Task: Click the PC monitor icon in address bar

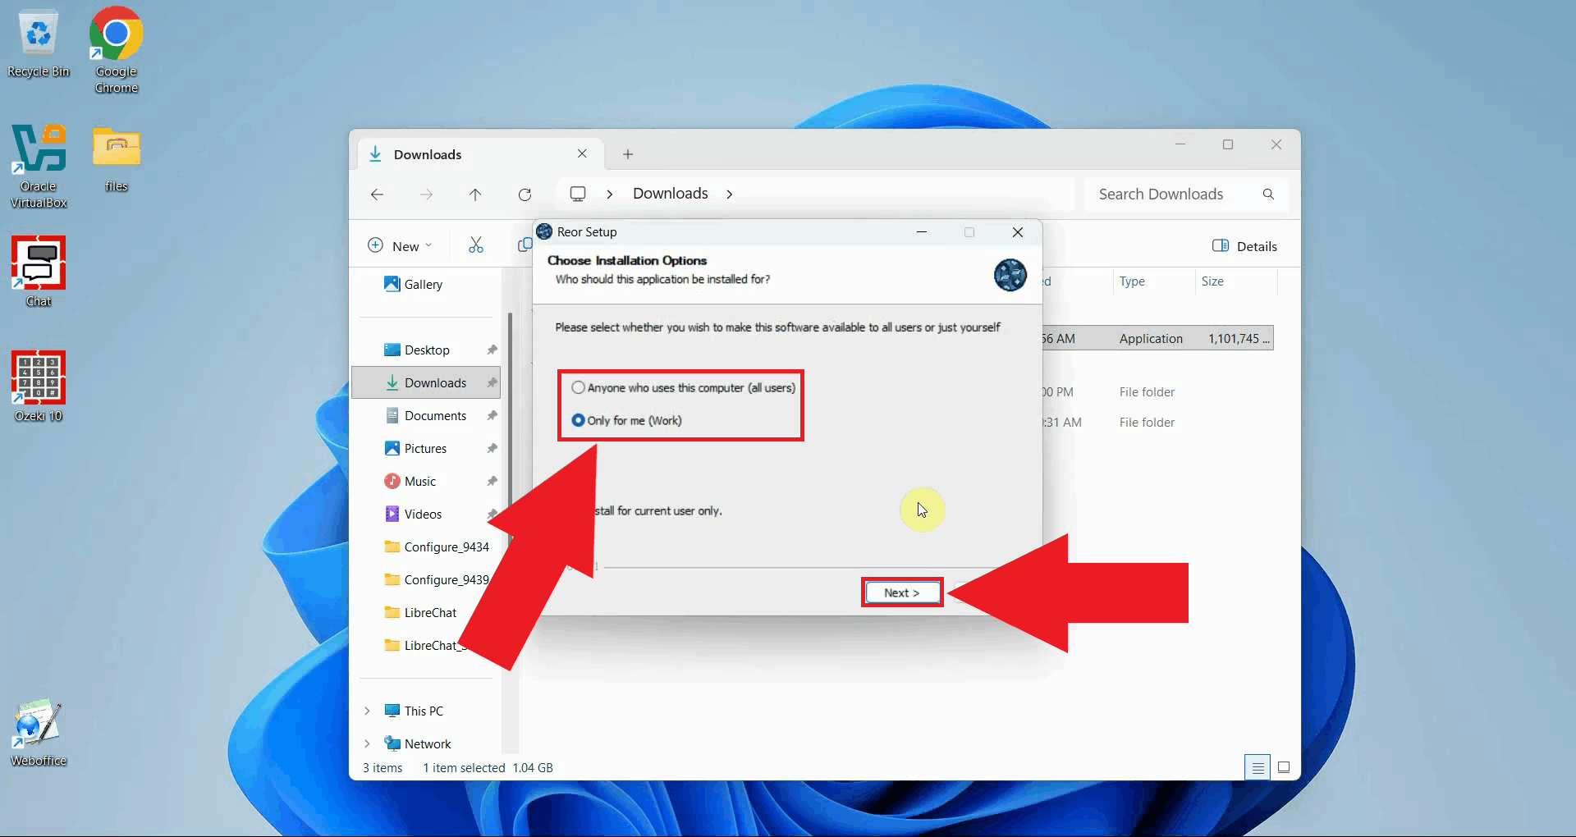Action: click(578, 194)
